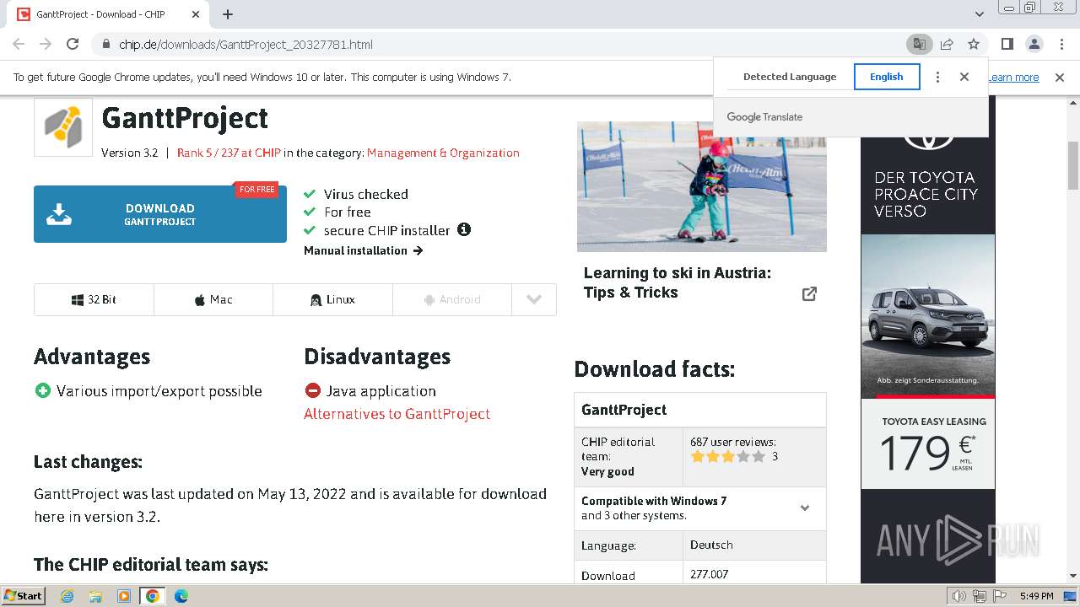This screenshot has height=607, width=1080.
Task: Open the Chrome profile avatar
Action: point(1034,44)
